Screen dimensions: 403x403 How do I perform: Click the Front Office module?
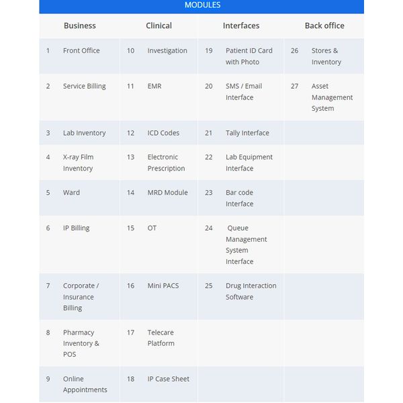[81, 50]
